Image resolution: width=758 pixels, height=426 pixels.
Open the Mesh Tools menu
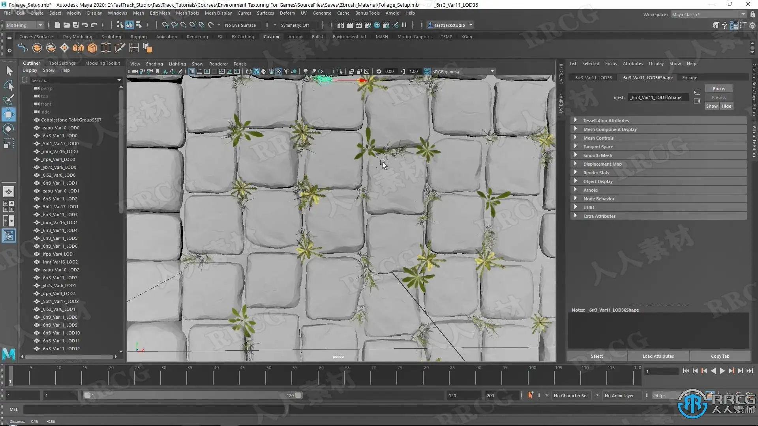187,13
